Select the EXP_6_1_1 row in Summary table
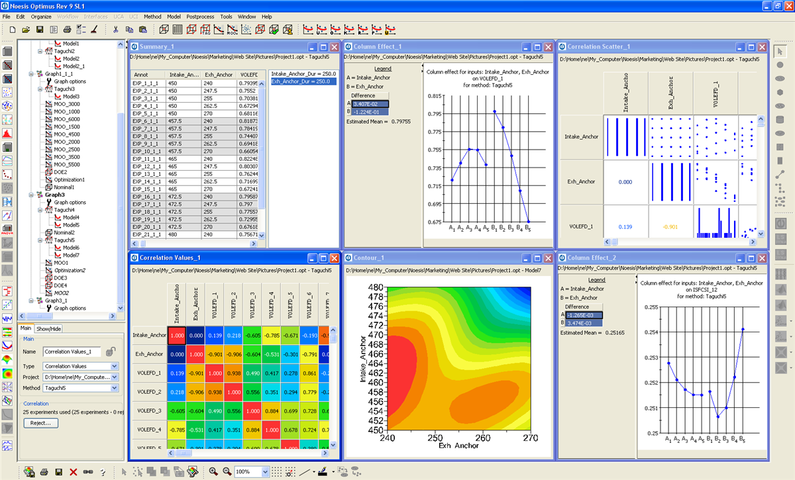Viewport: 795px width, 480px height. click(146, 122)
